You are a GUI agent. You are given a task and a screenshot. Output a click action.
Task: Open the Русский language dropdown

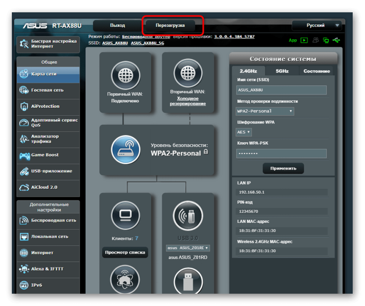[x=317, y=26]
